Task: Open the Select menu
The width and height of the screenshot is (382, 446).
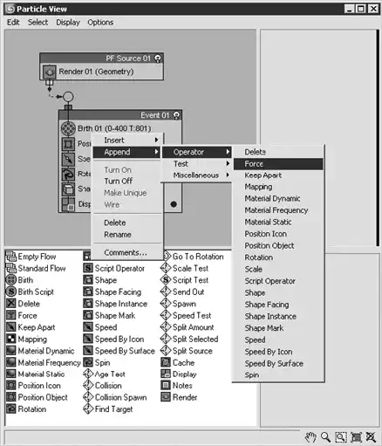Action: coord(38,23)
